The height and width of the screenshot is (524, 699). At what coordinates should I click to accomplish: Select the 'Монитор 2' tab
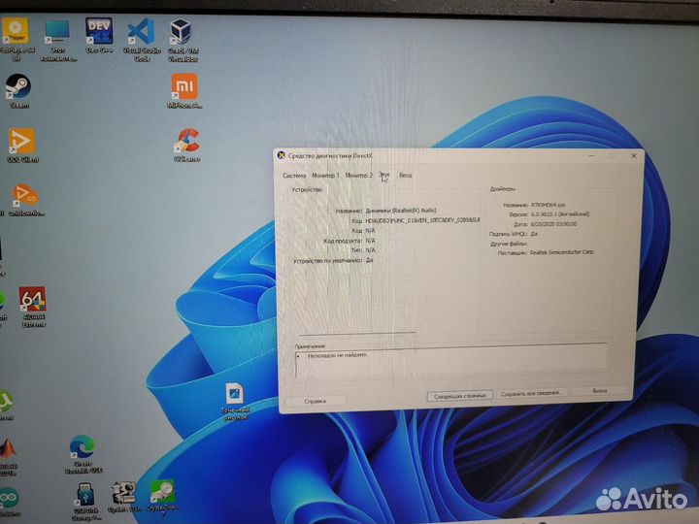[x=358, y=176]
